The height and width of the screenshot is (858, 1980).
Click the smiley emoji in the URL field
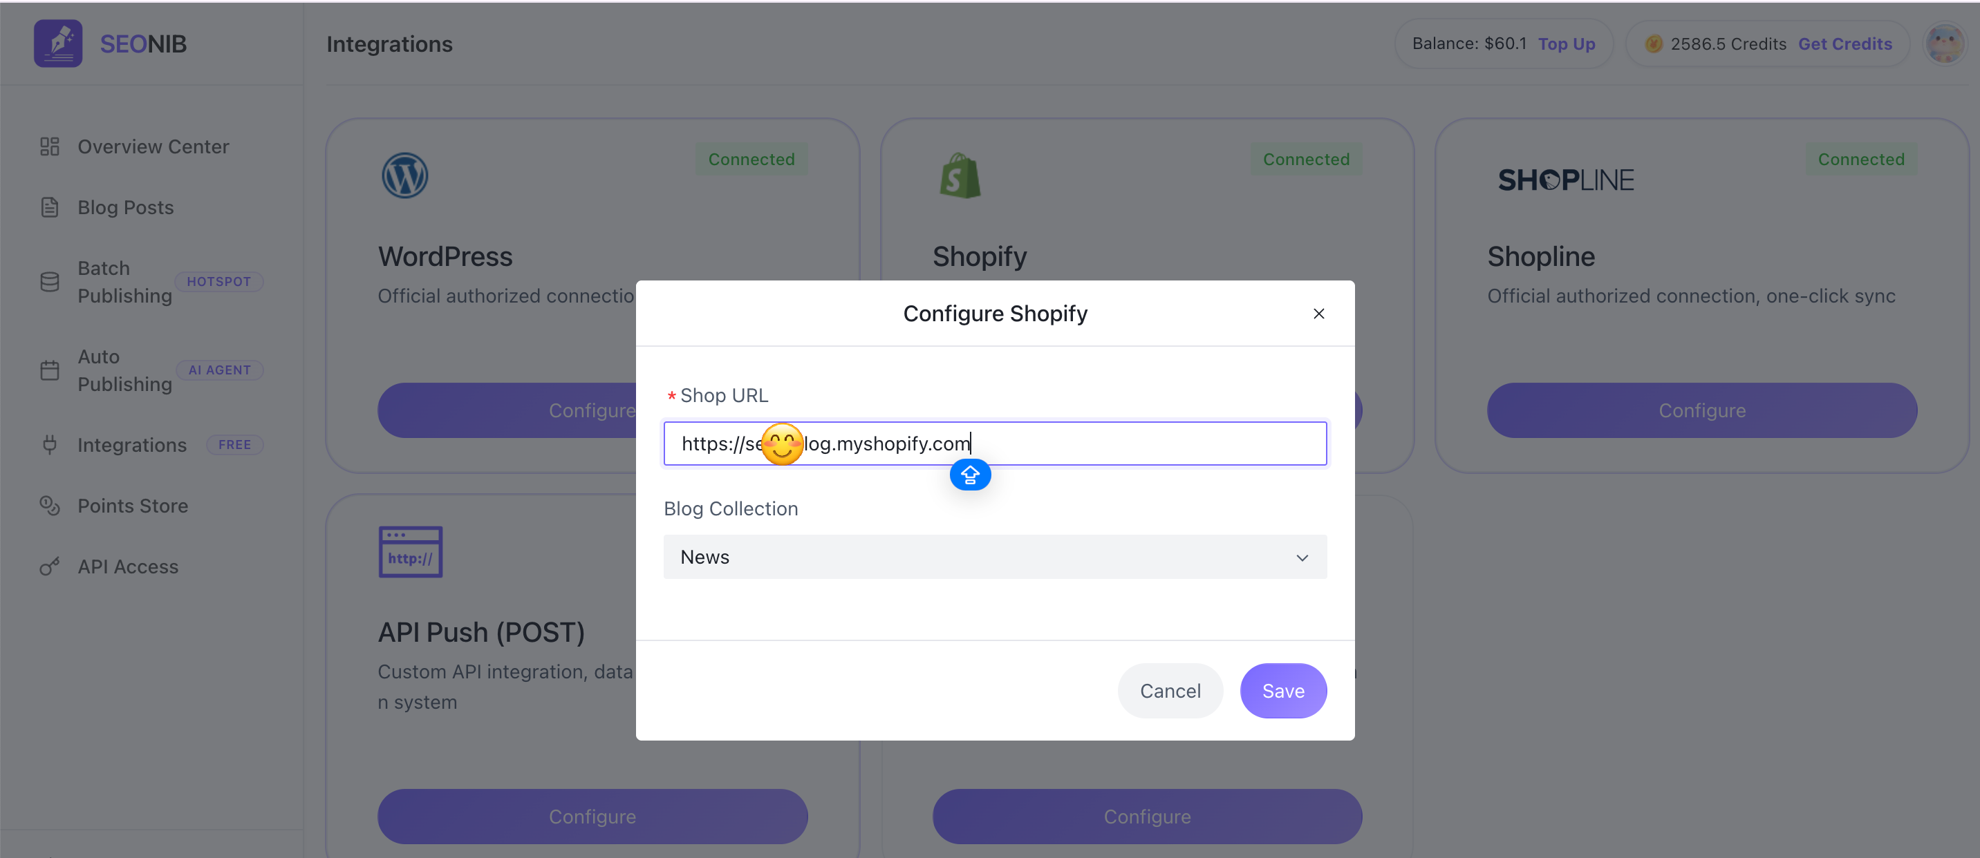click(782, 444)
